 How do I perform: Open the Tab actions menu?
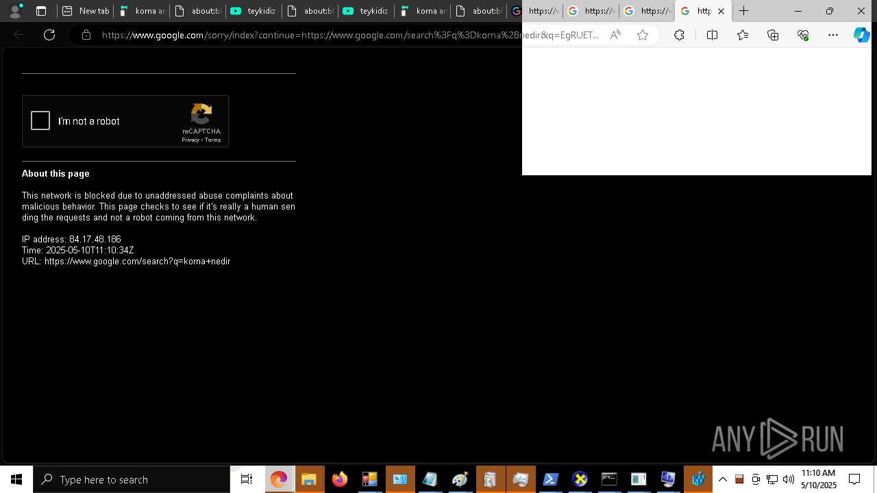click(x=41, y=11)
